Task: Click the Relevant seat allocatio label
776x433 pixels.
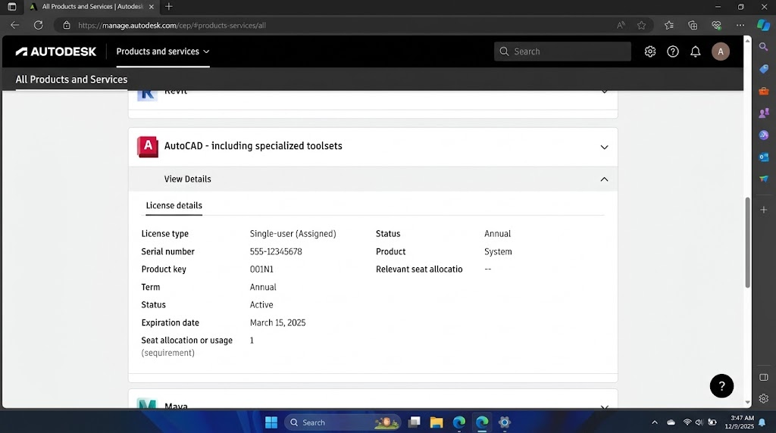Action: pos(419,269)
